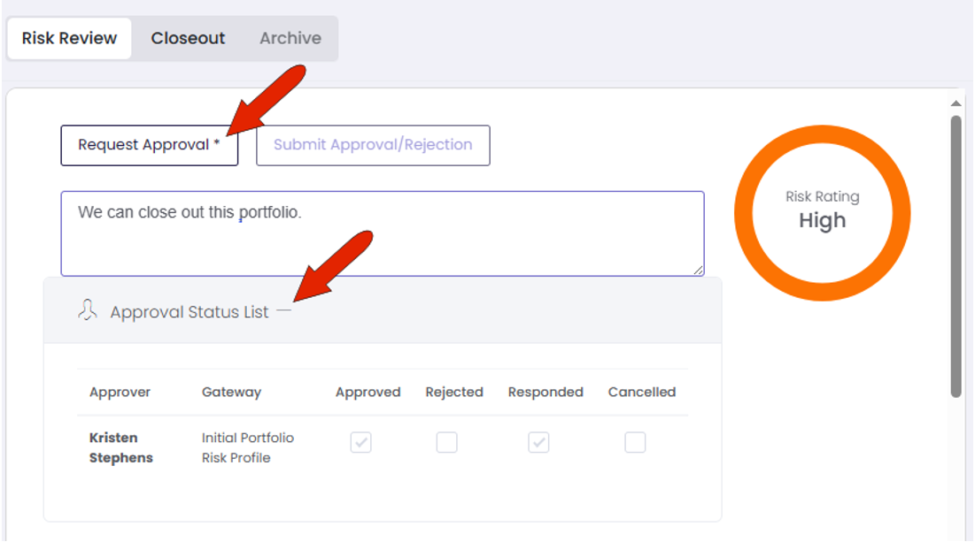Select the Kristen Stephens approver name
The image size is (975, 542).
coord(120,447)
